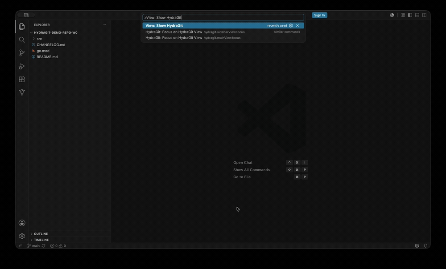This screenshot has width=446, height=269.
Task: Open the Customize Layout icon
Action: (x=403, y=15)
